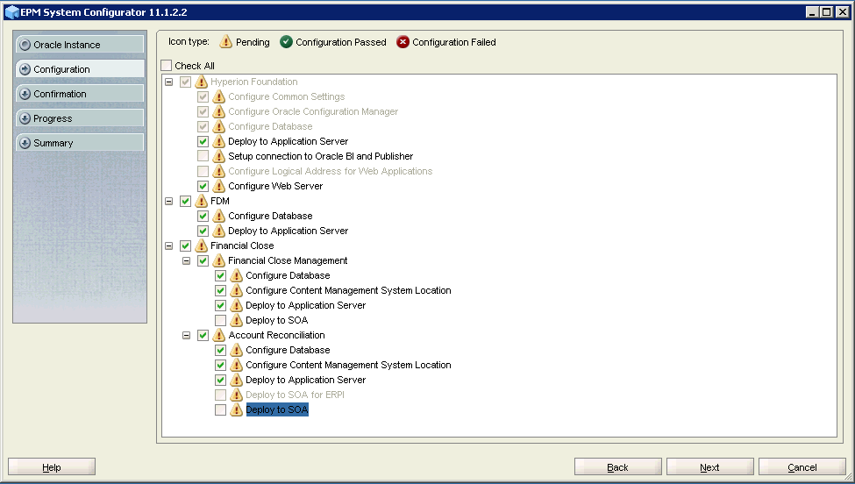This screenshot has width=855, height=484.
Task: Go to the Confirmation step
Action: coord(80,94)
